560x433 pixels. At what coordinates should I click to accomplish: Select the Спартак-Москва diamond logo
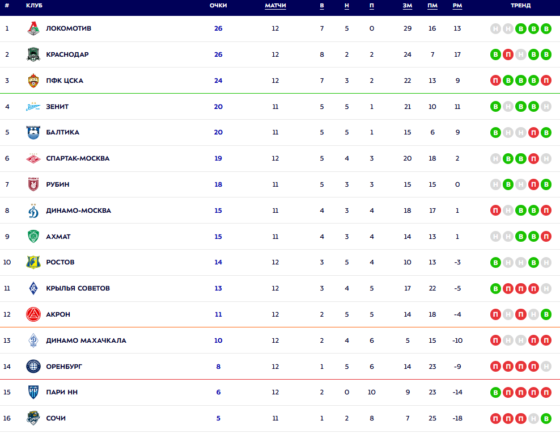(x=34, y=158)
